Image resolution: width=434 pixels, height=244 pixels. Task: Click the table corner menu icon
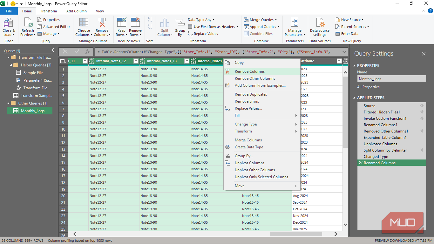tap(63, 61)
